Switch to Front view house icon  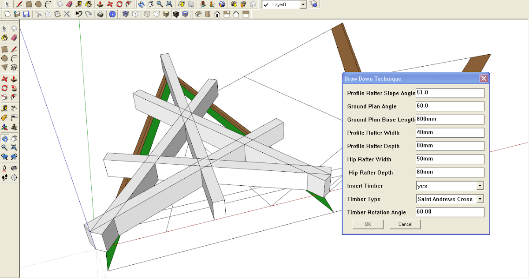click(217, 14)
